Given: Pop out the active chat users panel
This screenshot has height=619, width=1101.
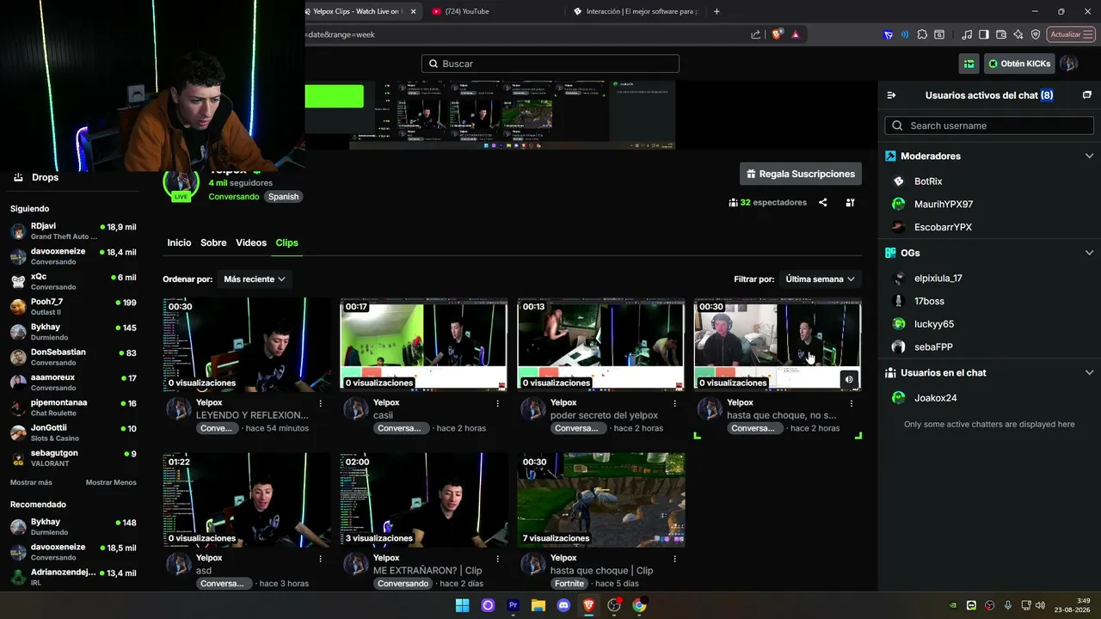Looking at the screenshot, I should 1086,95.
